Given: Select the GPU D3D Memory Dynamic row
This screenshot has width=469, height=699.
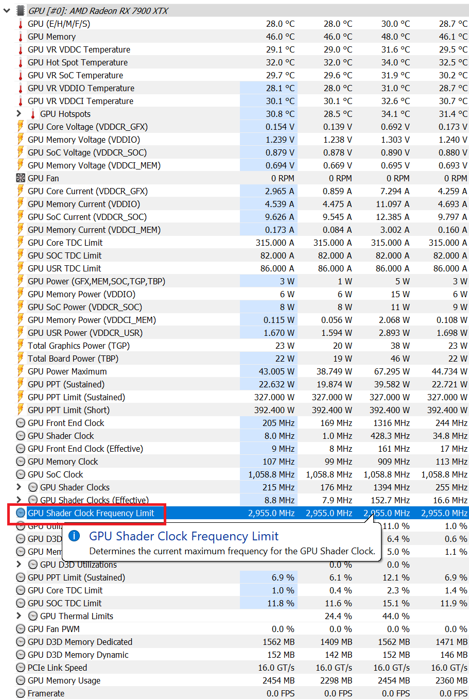Looking at the screenshot, I should [242, 655].
